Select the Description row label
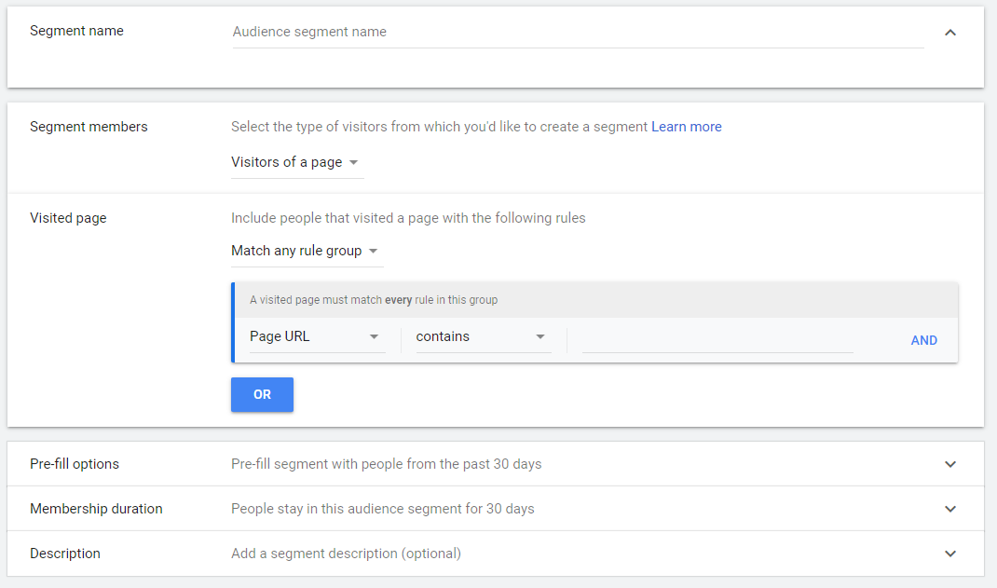The height and width of the screenshot is (588, 997). (65, 554)
